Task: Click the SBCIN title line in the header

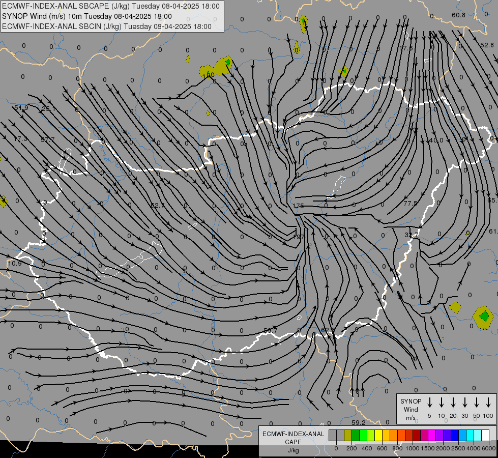Action: coord(107,26)
